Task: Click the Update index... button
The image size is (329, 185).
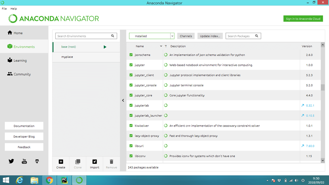Action: click(x=210, y=36)
